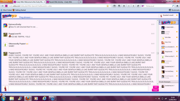Screen dimensions: 180x101
Task: Open Most Visited bookmarks folder
Action: (6, 10)
